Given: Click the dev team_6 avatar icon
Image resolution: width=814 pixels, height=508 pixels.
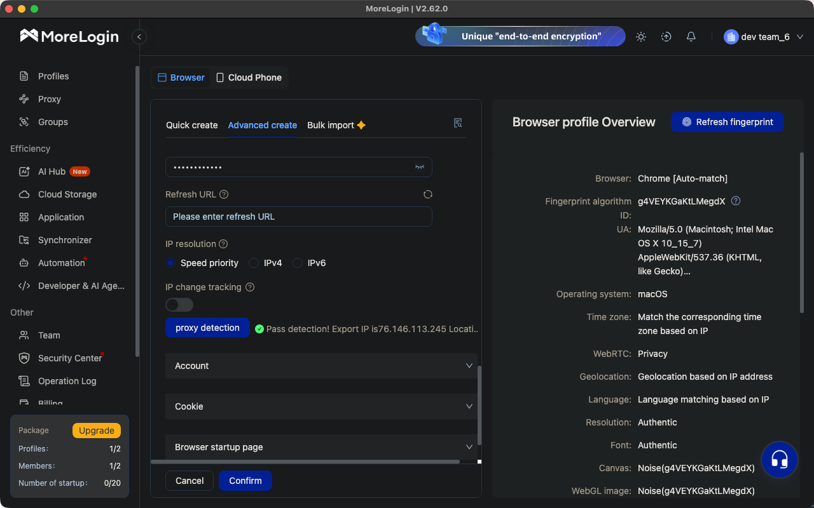Looking at the screenshot, I should (731, 37).
